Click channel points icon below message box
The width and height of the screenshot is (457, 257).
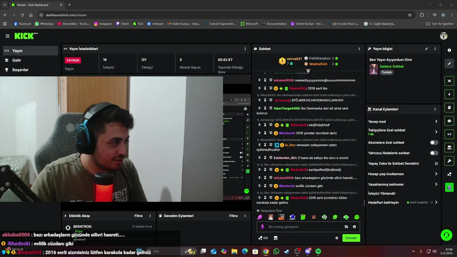click(263, 238)
